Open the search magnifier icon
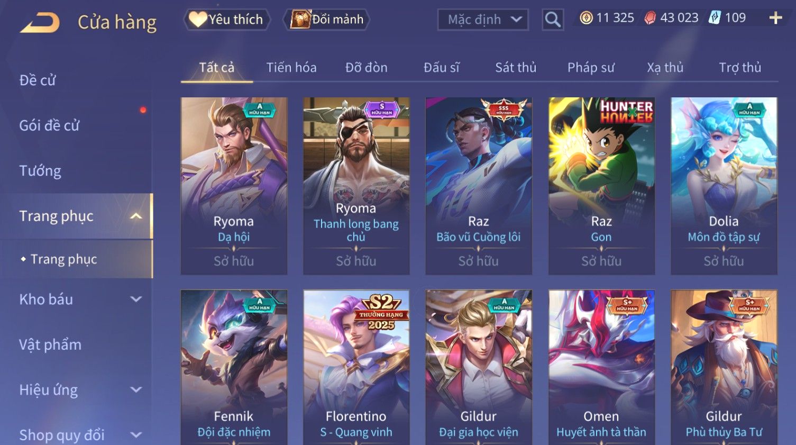This screenshot has height=445, width=796. point(553,20)
